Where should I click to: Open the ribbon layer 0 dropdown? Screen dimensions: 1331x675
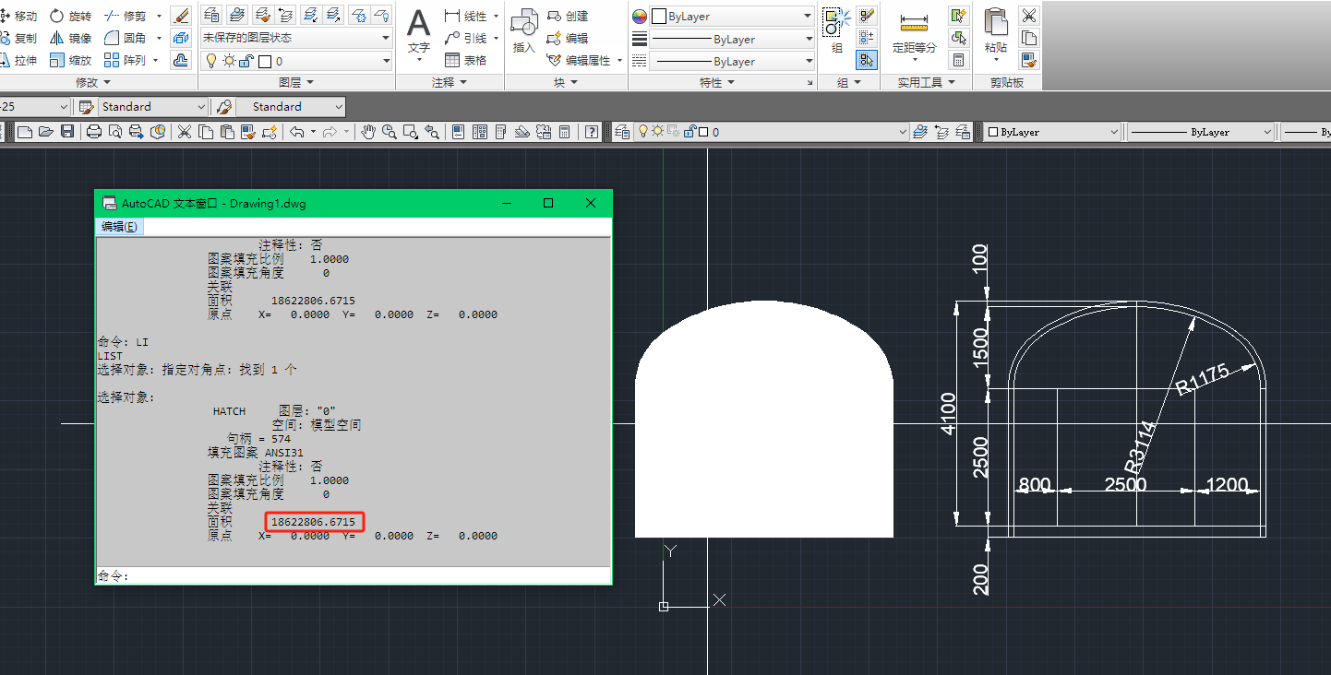point(296,61)
